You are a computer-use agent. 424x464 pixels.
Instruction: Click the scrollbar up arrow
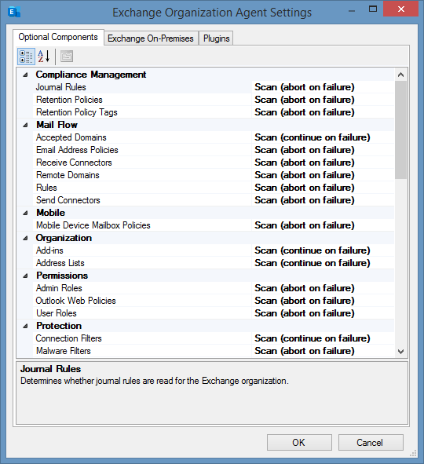click(401, 75)
